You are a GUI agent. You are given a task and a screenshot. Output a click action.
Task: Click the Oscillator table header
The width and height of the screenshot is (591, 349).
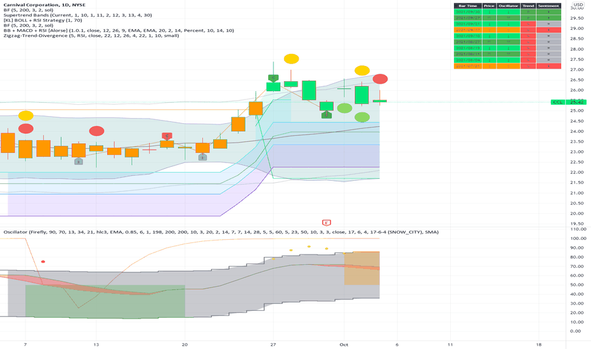(x=508, y=6)
